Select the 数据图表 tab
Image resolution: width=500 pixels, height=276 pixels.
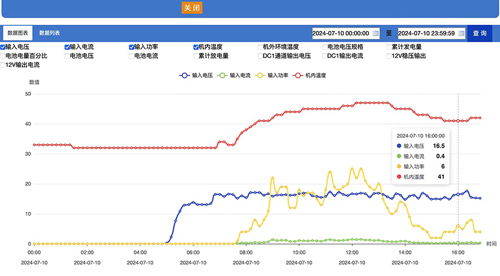click(18, 33)
